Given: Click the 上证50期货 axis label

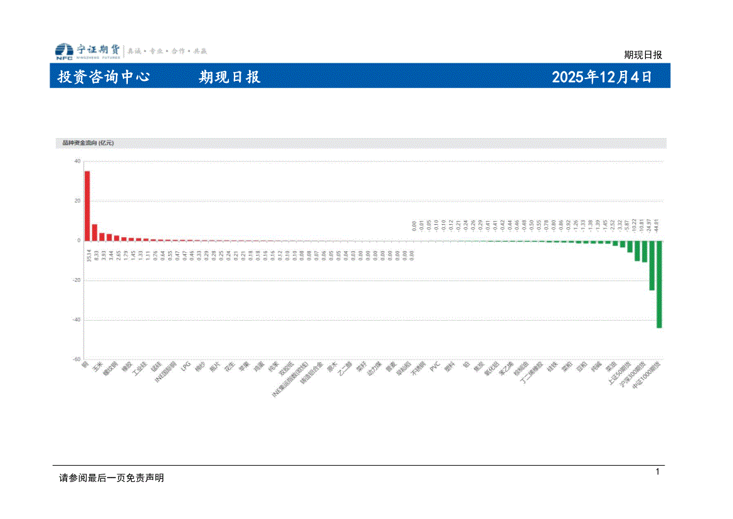Looking at the screenshot, I should coord(620,375).
